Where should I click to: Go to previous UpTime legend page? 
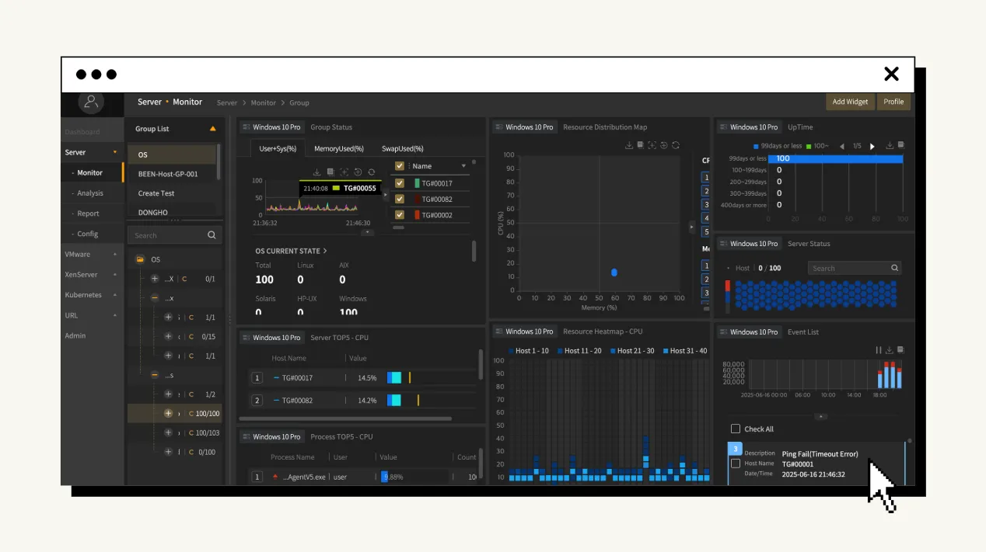pos(841,146)
